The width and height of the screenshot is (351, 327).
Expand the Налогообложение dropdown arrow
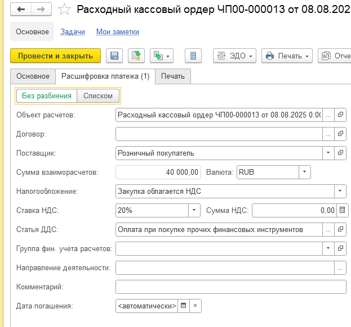click(x=340, y=191)
